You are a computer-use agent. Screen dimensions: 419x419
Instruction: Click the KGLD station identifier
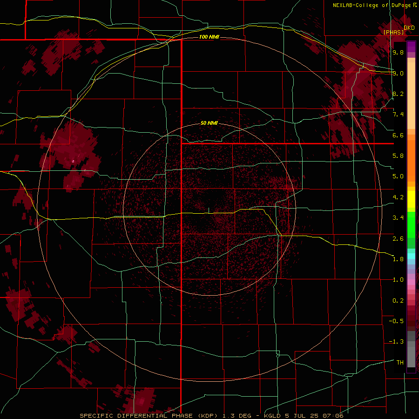[x=272, y=416]
